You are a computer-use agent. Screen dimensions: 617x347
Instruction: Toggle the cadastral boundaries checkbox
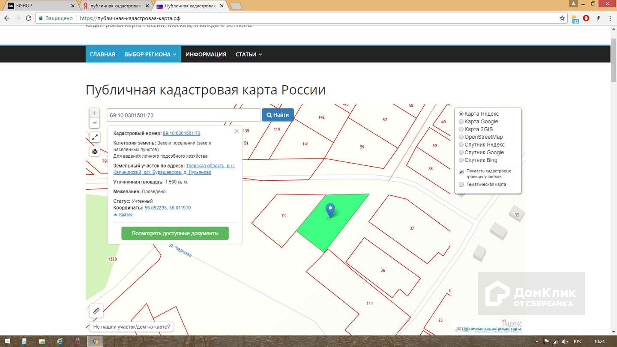[461, 172]
